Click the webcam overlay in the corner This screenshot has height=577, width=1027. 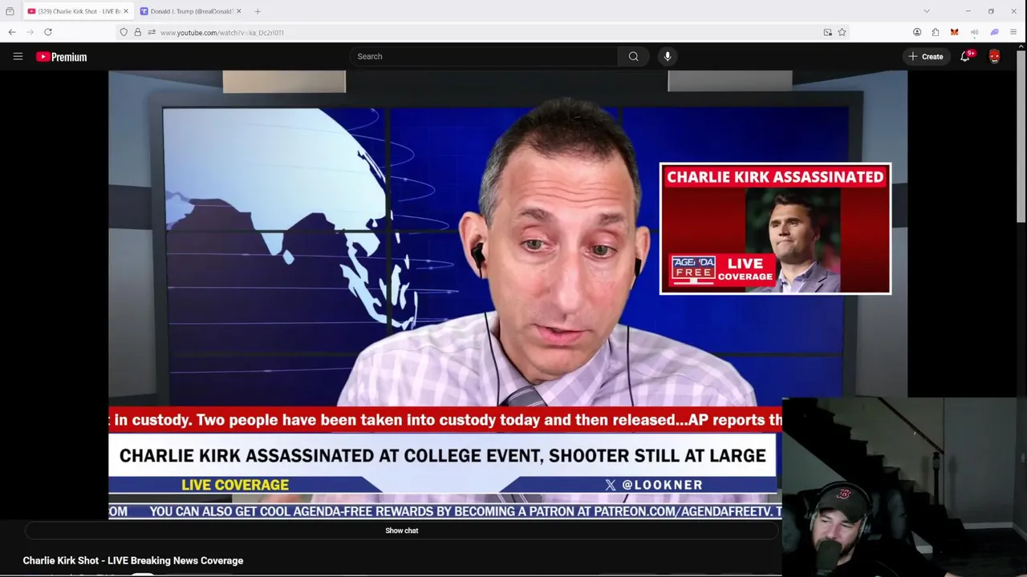[903, 486]
